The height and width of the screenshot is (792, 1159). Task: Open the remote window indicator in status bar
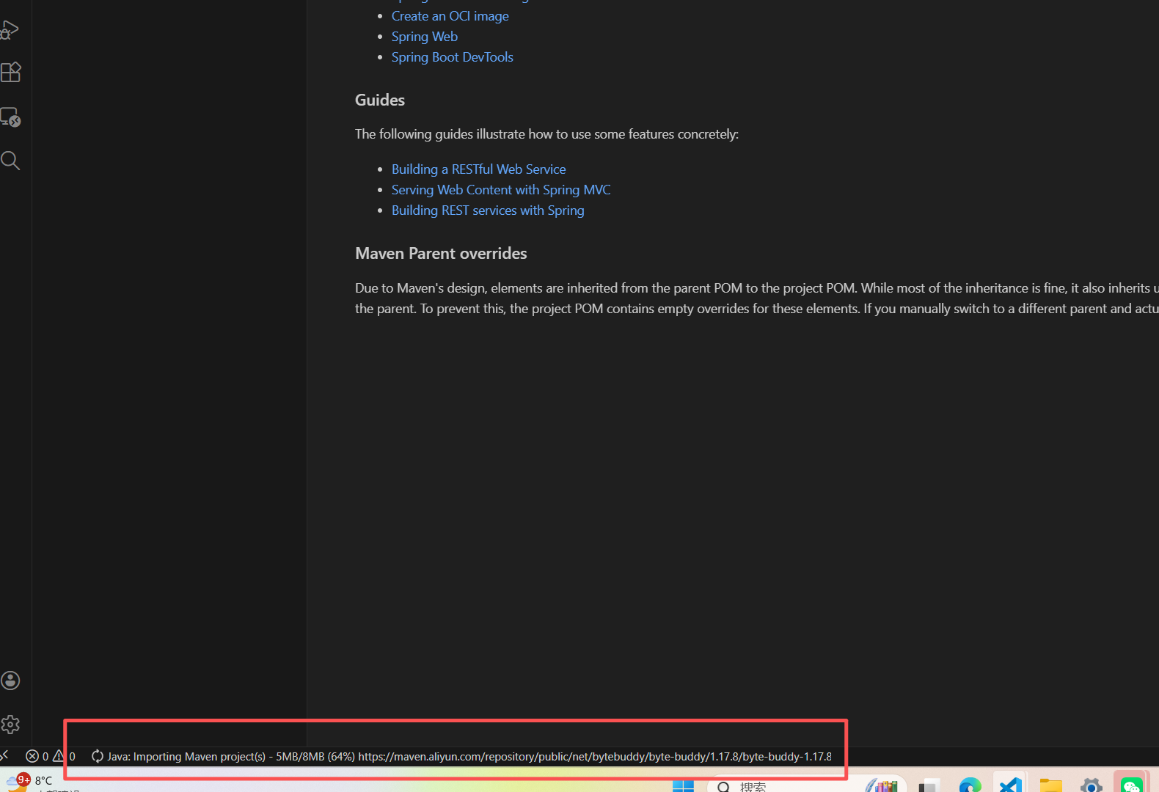pos(5,756)
